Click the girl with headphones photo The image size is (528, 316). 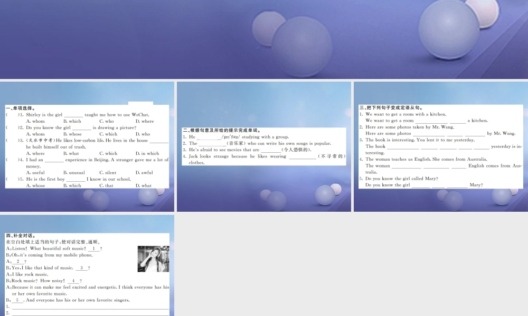pyautogui.click(x=153, y=259)
